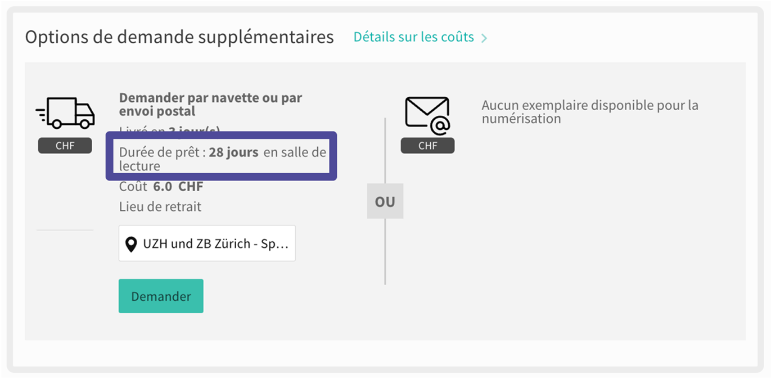Image resolution: width=771 pixels, height=379 pixels.
Task: Open the UZH und ZB Zürich pickup dropdown
Action: point(207,244)
